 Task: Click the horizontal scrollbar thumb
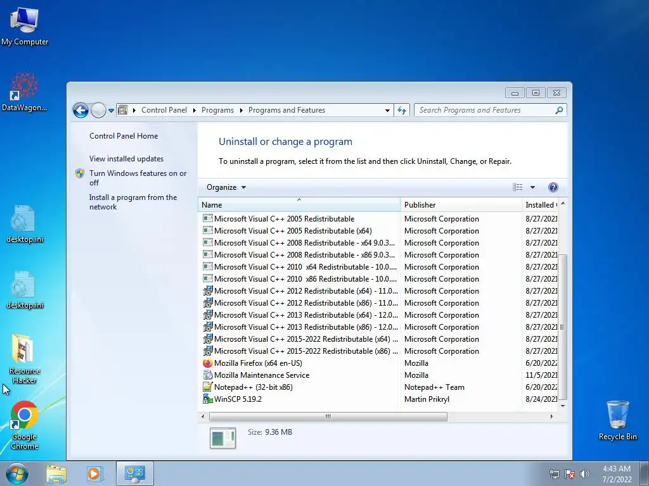[x=328, y=416]
